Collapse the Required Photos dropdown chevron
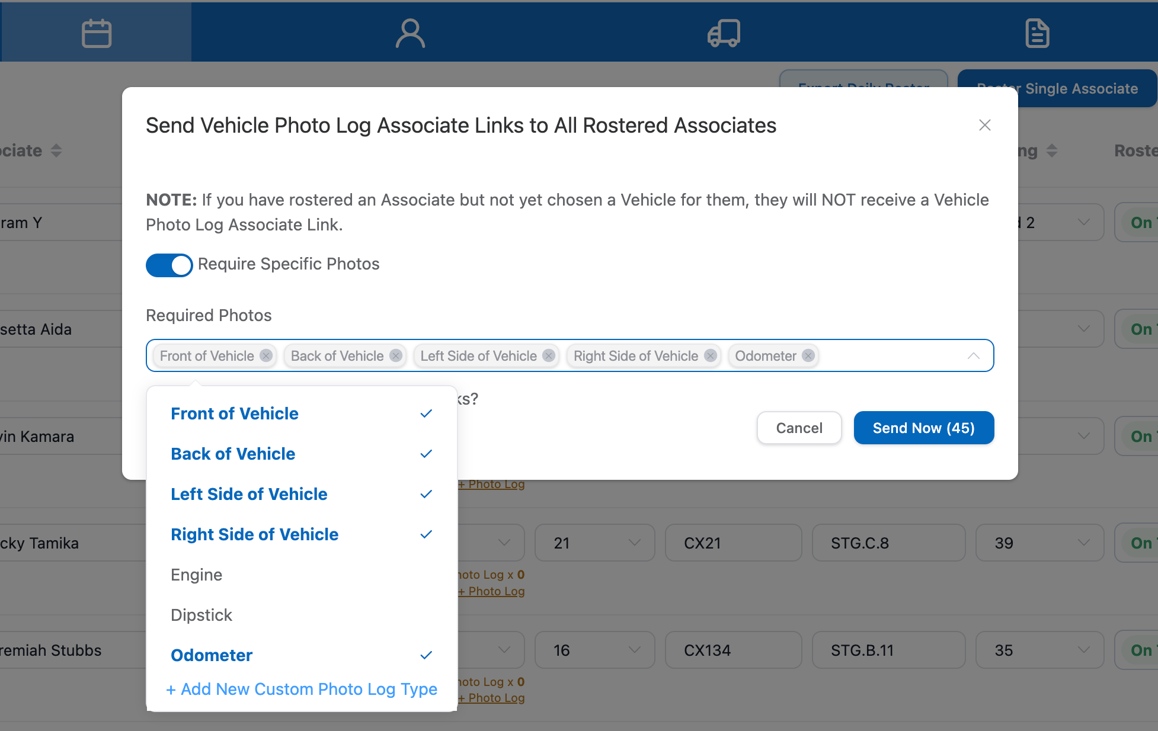This screenshot has height=731, width=1158. pos(973,355)
